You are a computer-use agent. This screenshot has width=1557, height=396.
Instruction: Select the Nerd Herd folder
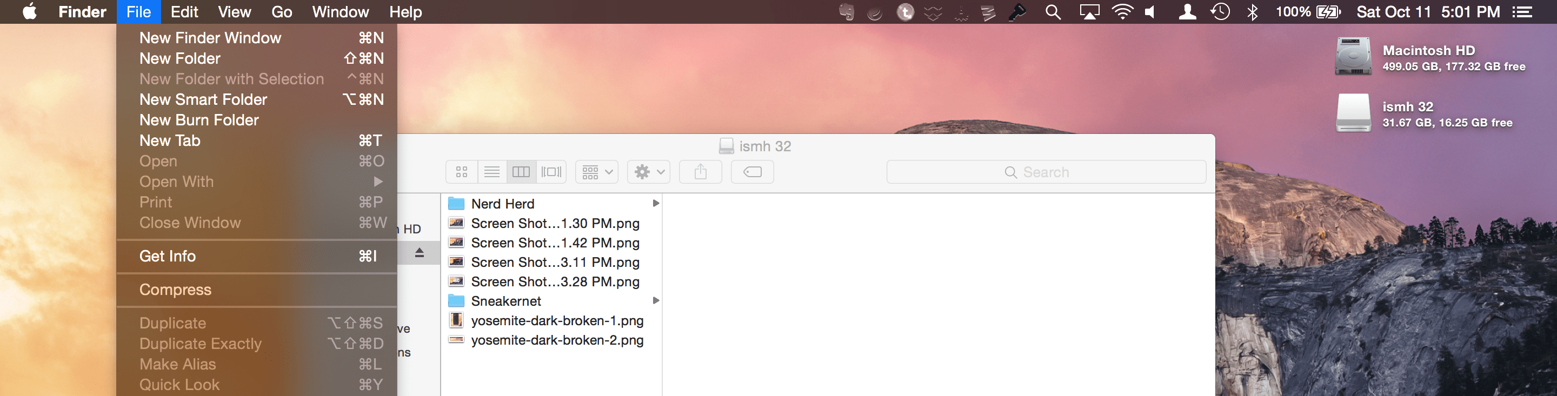click(x=552, y=204)
